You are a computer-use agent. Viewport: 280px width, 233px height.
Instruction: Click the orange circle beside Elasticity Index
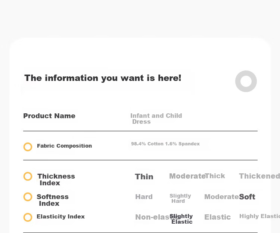coord(28,217)
